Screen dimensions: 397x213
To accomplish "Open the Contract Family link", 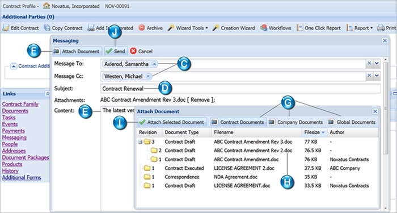I will (20, 104).
